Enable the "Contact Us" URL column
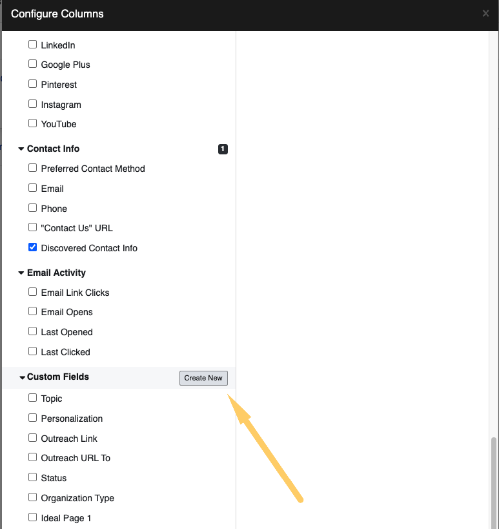The image size is (499, 529). pos(32,227)
